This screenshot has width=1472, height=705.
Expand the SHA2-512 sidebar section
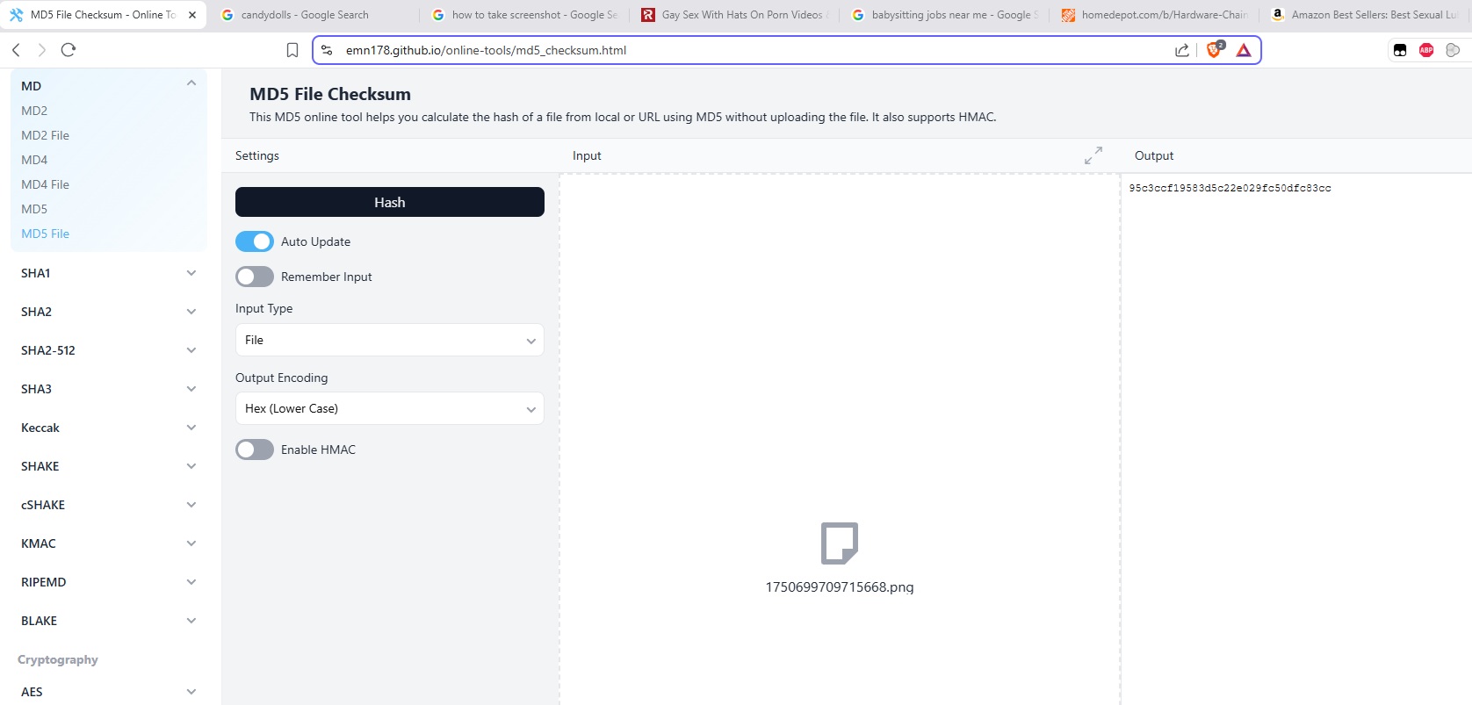pos(109,350)
